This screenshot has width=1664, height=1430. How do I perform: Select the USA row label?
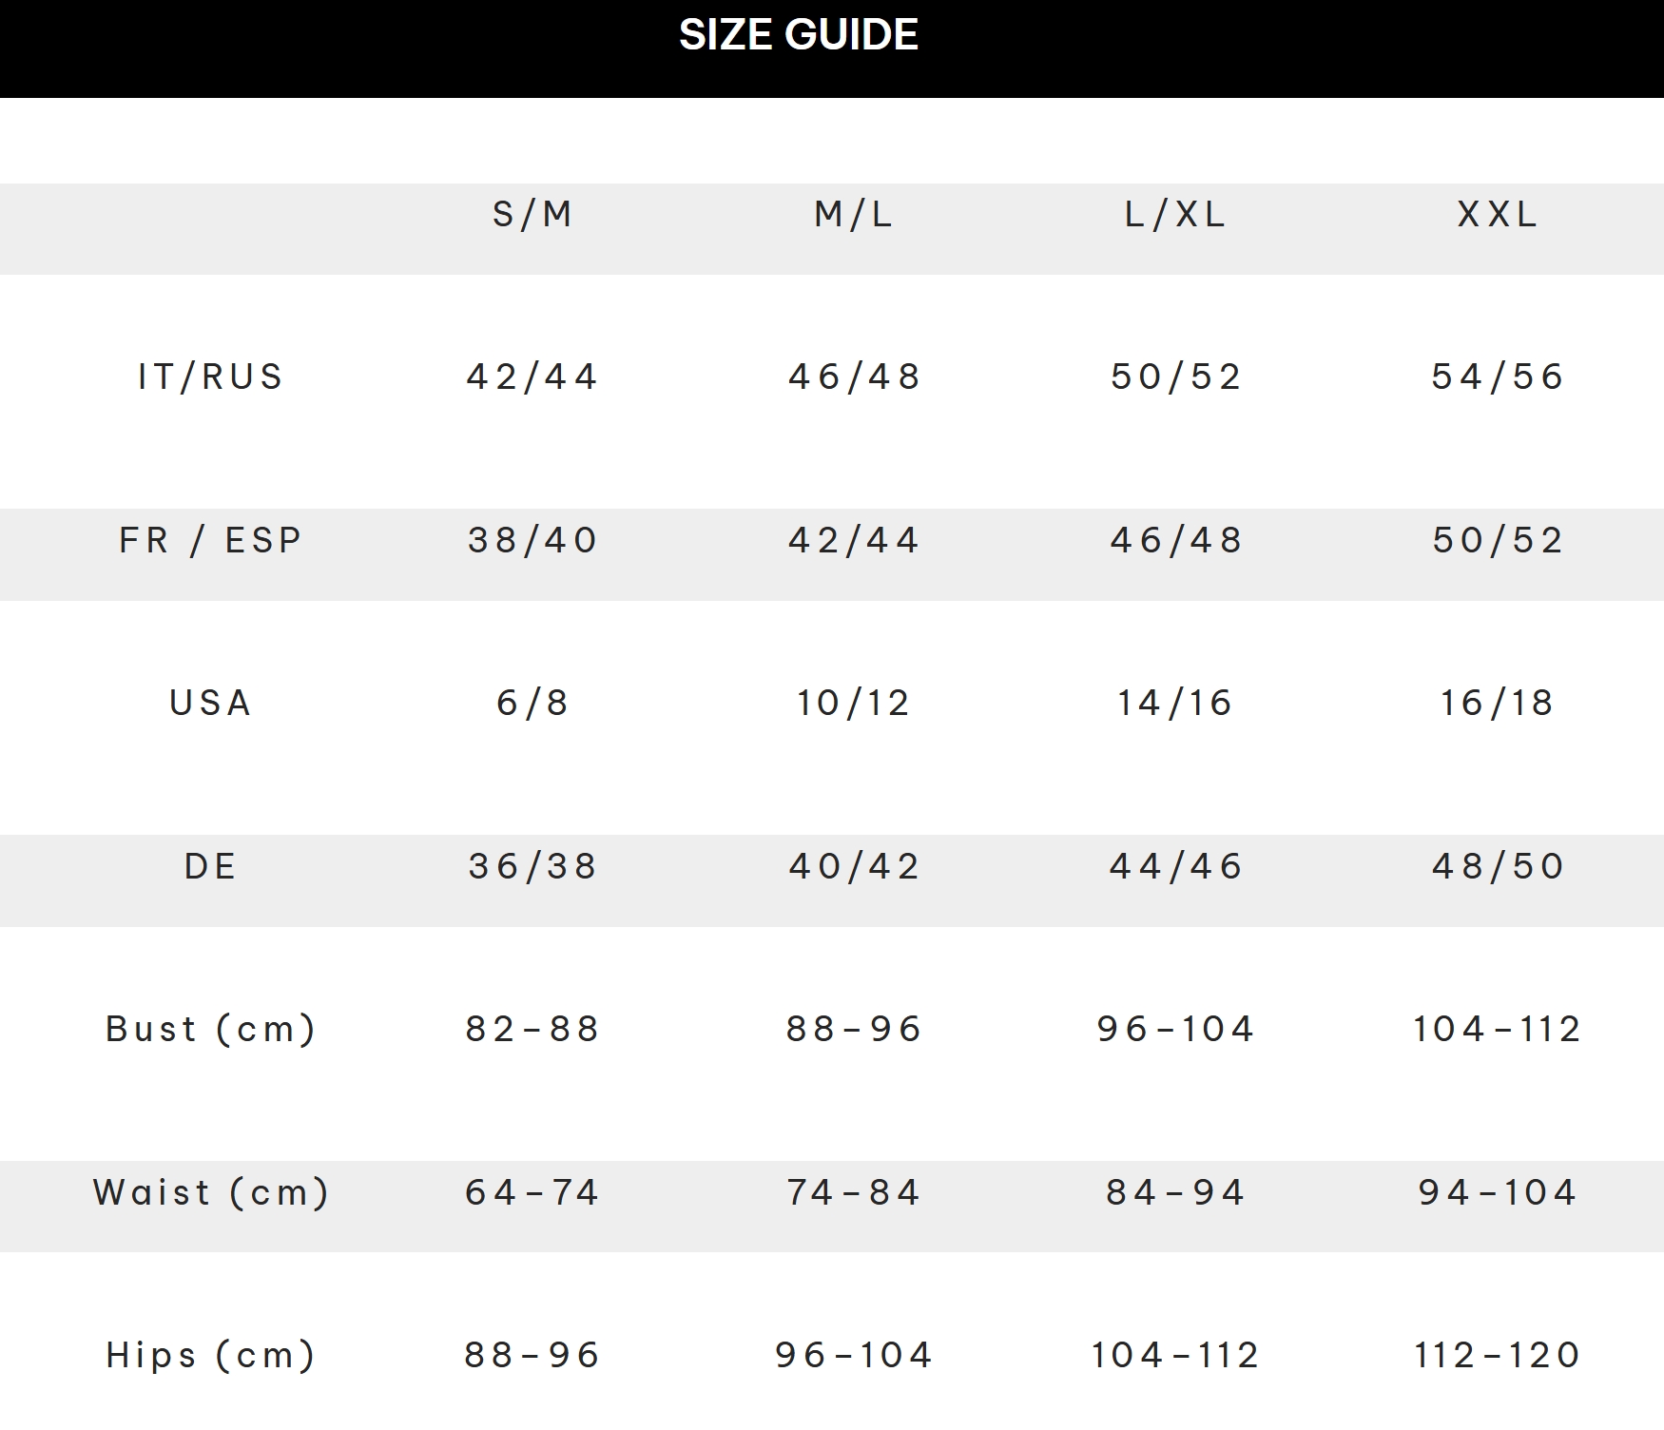(210, 704)
